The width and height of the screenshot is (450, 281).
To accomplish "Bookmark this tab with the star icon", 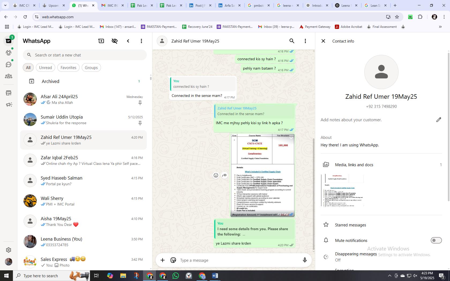I will point(397,17).
